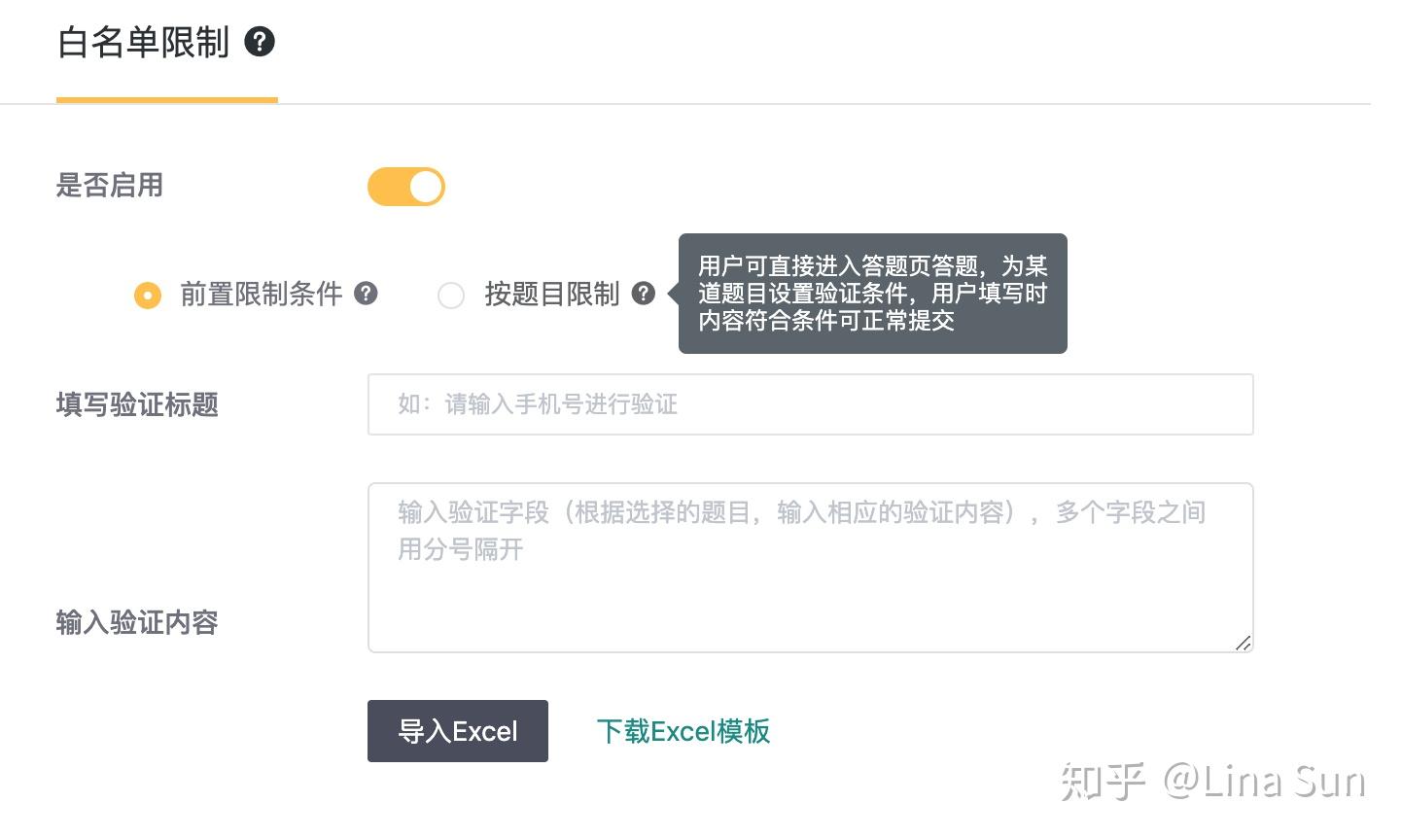Click question mark icon after 按题目限制
The image size is (1402, 838).
[x=644, y=293]
